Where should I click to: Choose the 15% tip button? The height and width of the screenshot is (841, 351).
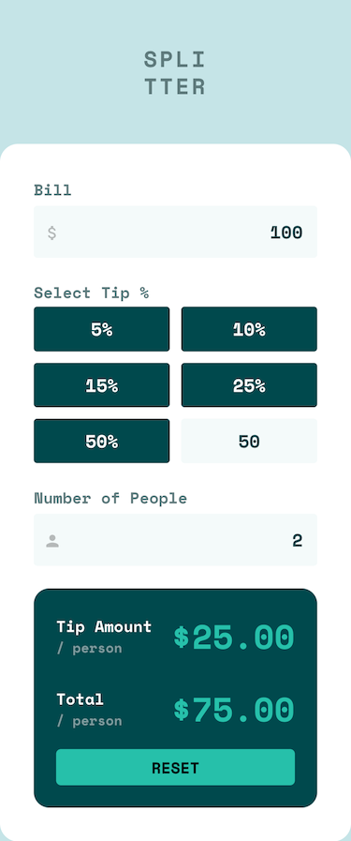(102, 385)
